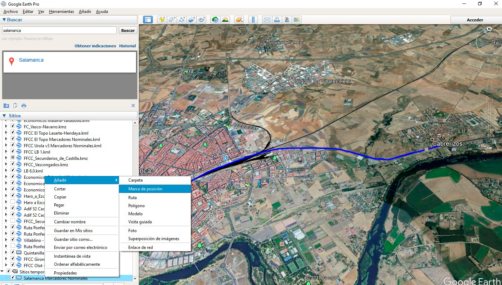Click the Save Image toolbar icon
Screen dimensions: 502x285
click(287, 20)
